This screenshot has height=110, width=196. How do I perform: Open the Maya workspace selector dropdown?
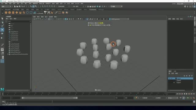pyautogui.click(x=185, y=4)
